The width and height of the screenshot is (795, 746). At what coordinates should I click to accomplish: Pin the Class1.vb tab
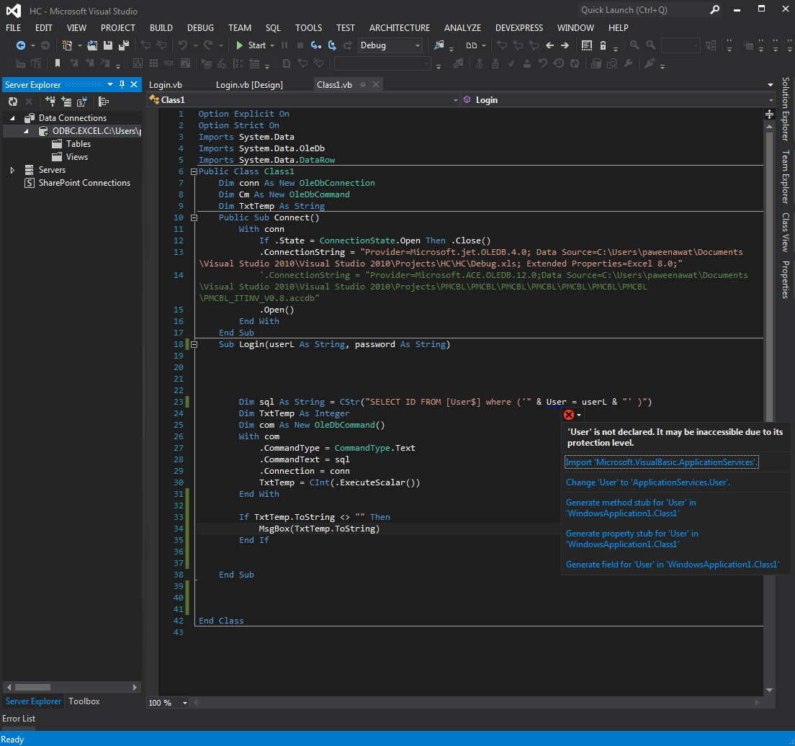pyautogui.click(x=362, y=85)
